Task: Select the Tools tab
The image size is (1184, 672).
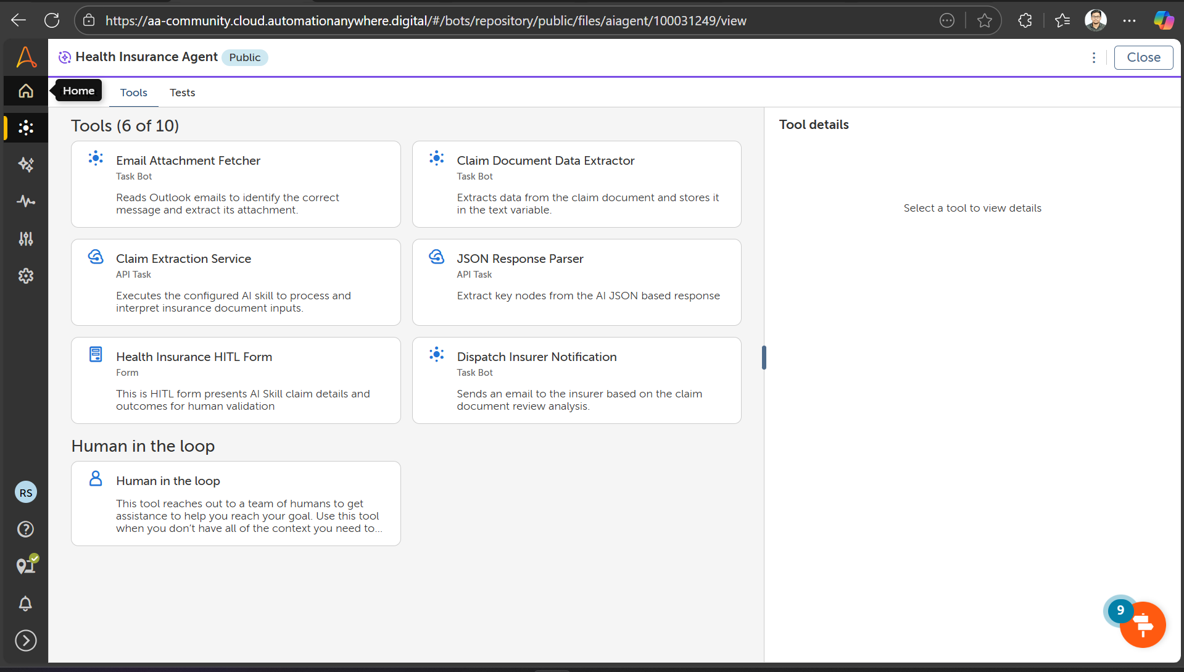Action: tap(133, 93)
